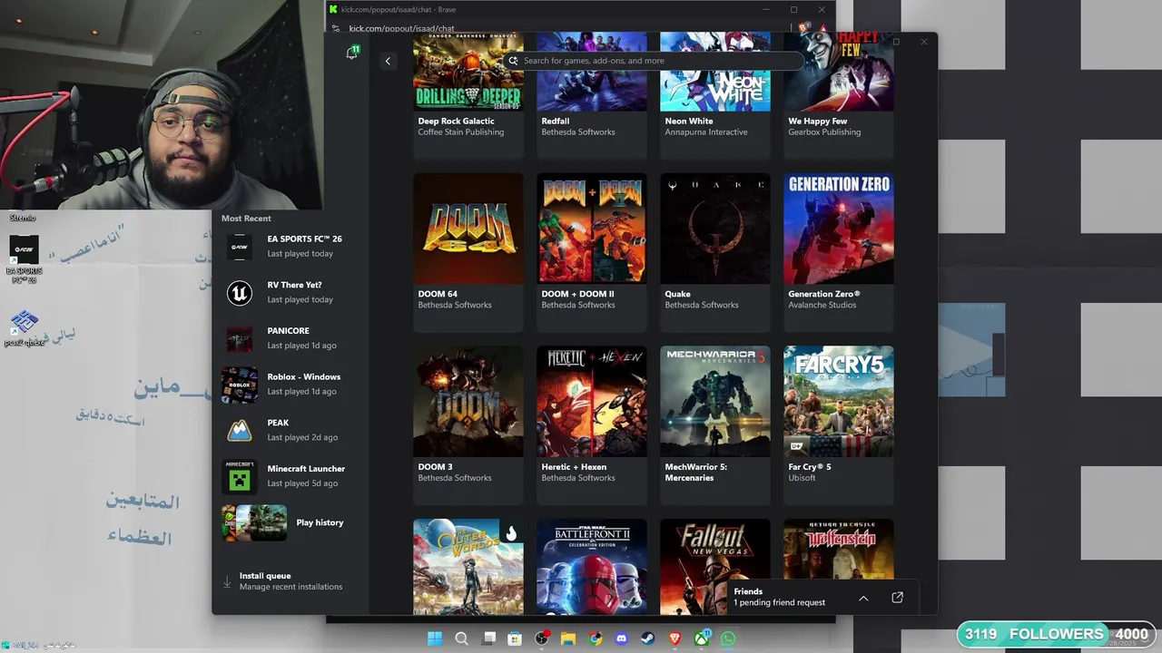Open the DOOM 3 cover art
Image resolution: width=1162 pixels, height=653 pixels.
tap(468, 401)
